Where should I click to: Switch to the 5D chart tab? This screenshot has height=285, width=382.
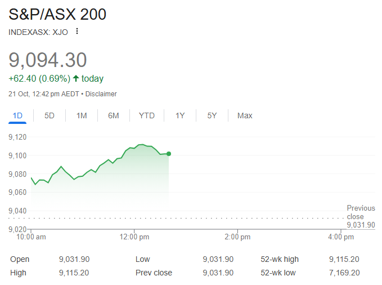pyautogui.click(x=50, y=115)
